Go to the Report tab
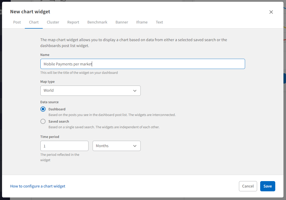This screenshot has width=286, height=200. pos(73,22)
